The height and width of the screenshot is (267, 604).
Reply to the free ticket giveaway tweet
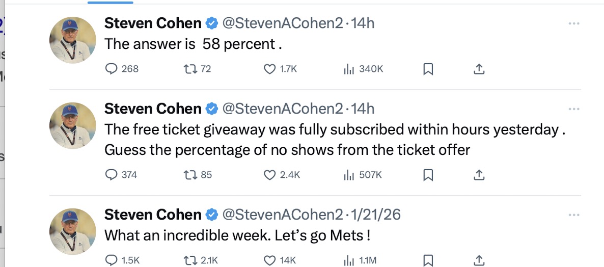[x=112, y=175]
